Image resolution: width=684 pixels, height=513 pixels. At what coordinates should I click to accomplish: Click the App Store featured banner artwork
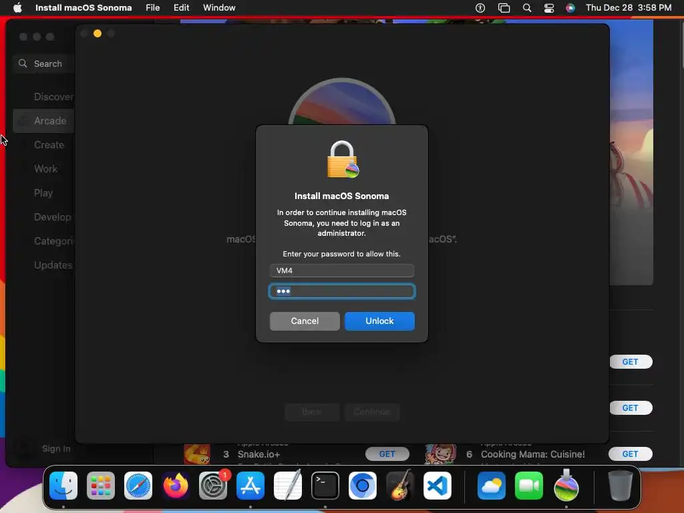coord(631,153)
